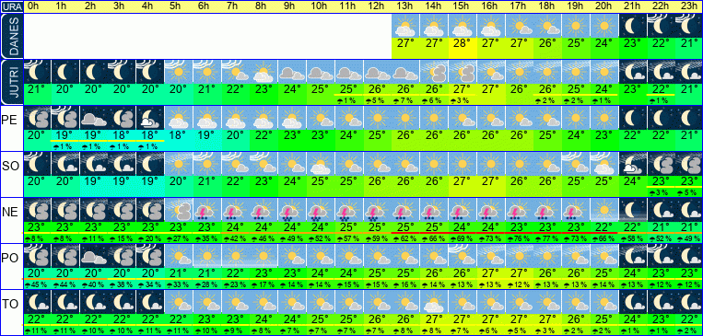Select the TO day row label
This screenshot has height=336, width=703.
10,304
